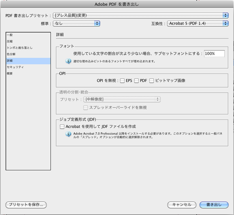The image size is (234, 215).
Task: Enable Acrobat を使用して JDF ファイルを作成 checkbox
Action: click(62, 127)
